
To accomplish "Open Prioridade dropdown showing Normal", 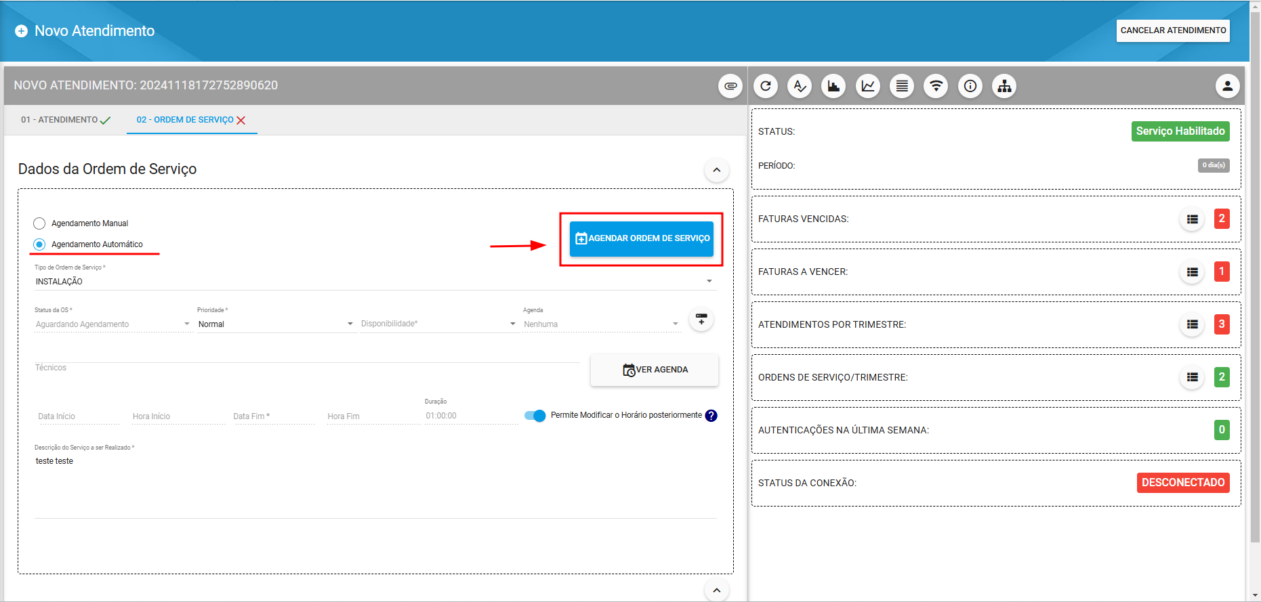I will 276,324.
